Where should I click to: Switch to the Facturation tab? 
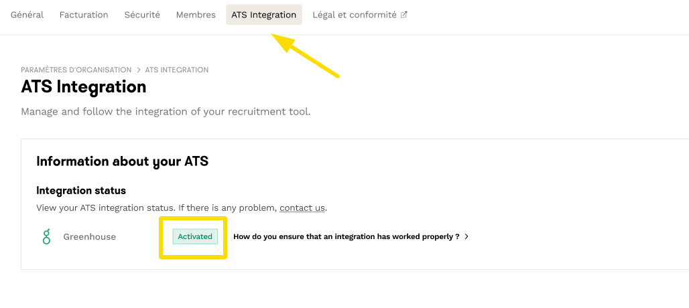tap(84, 15)
